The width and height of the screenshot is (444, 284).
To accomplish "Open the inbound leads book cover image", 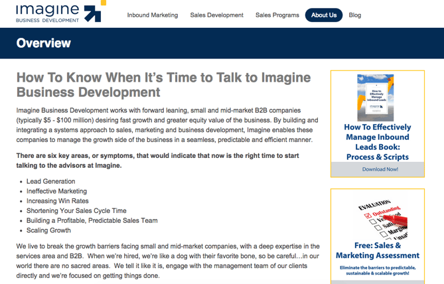I will (376, 98).
